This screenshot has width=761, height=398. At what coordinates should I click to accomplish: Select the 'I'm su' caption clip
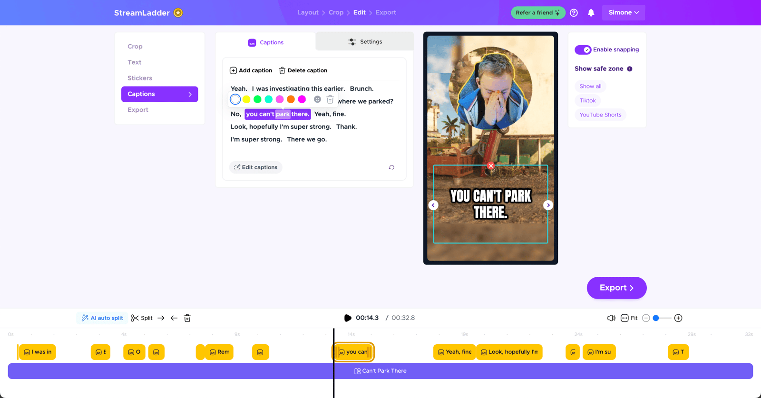[x=599, y=352]
